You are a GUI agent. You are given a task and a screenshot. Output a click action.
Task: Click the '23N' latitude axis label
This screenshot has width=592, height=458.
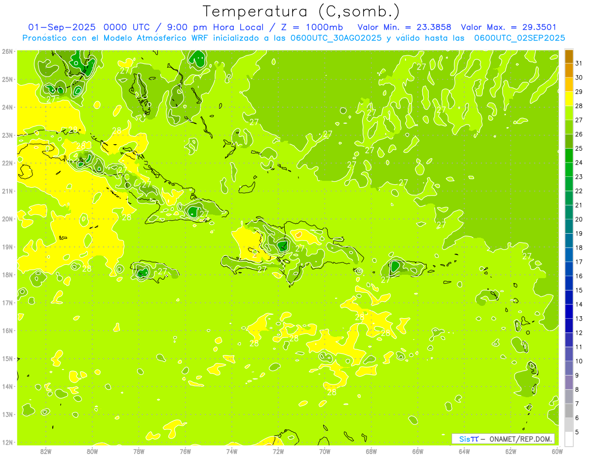pos(7,135)
